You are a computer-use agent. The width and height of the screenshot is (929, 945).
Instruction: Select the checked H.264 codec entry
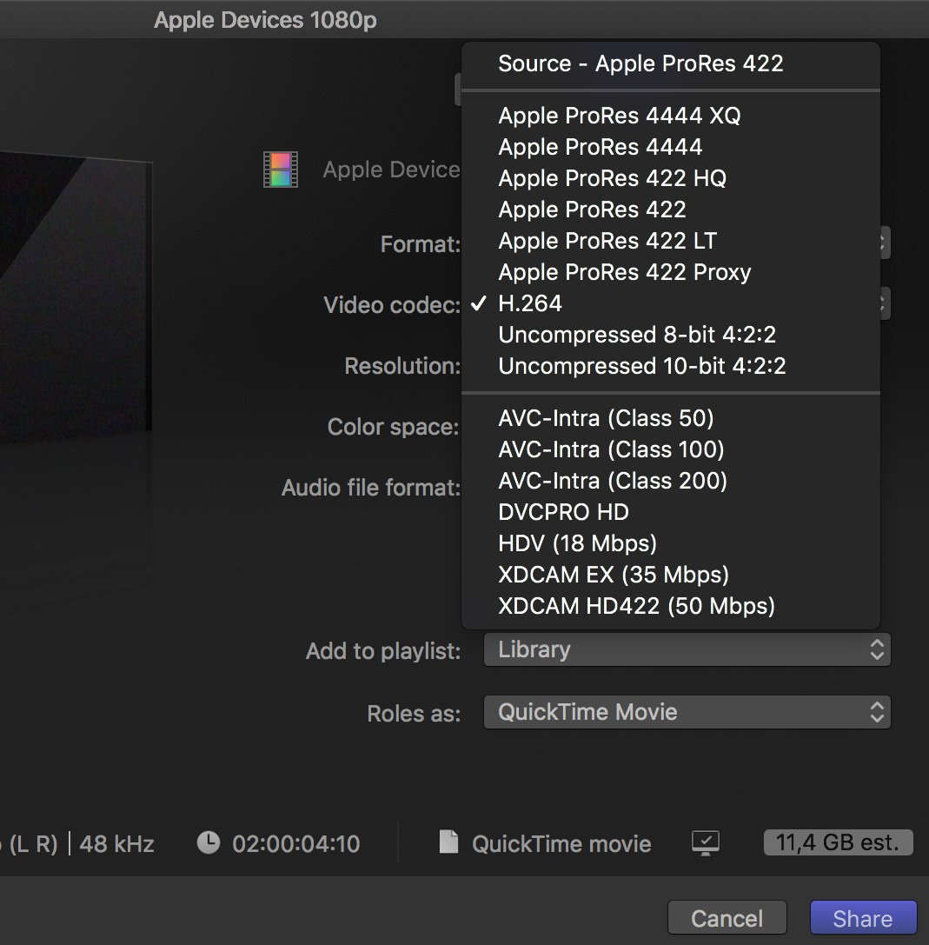[671, 303]
